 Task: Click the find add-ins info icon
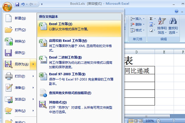coord(43,93)
